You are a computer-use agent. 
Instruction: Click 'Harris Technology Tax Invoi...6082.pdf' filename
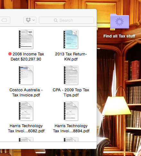26,128
